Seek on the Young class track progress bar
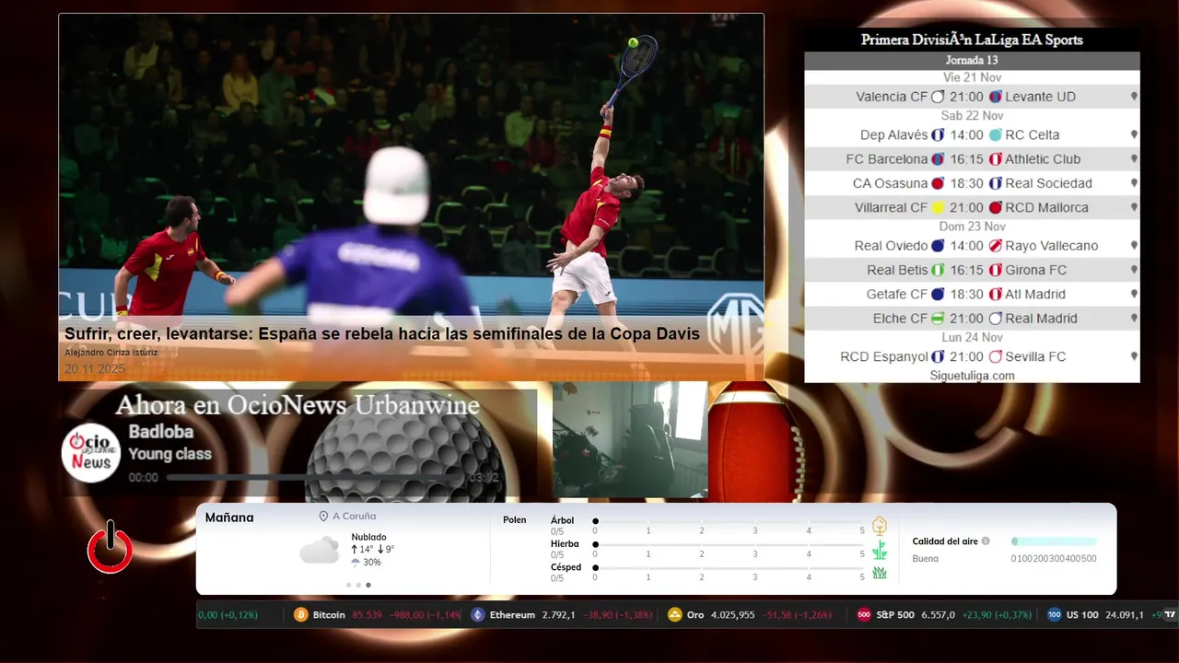The width and height of the screenshot is (1179, 663). [x=314, y=478]
